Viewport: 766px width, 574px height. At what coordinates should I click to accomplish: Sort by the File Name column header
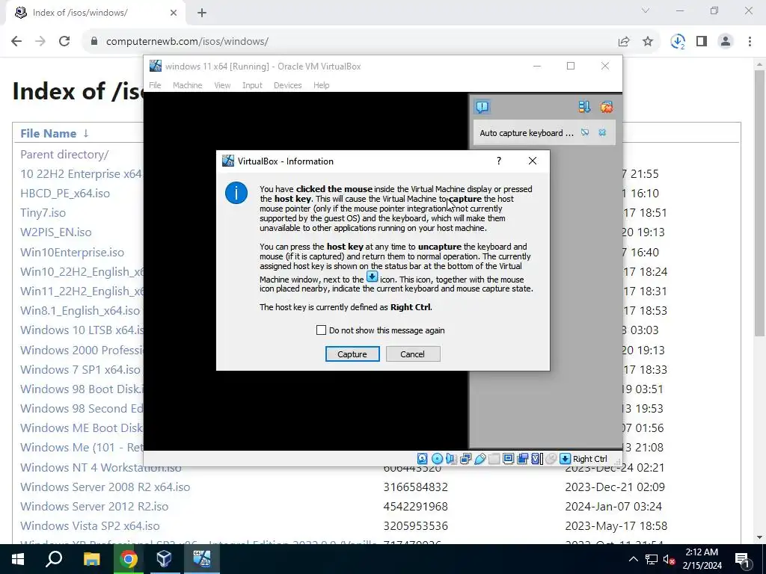coord(49,133)
